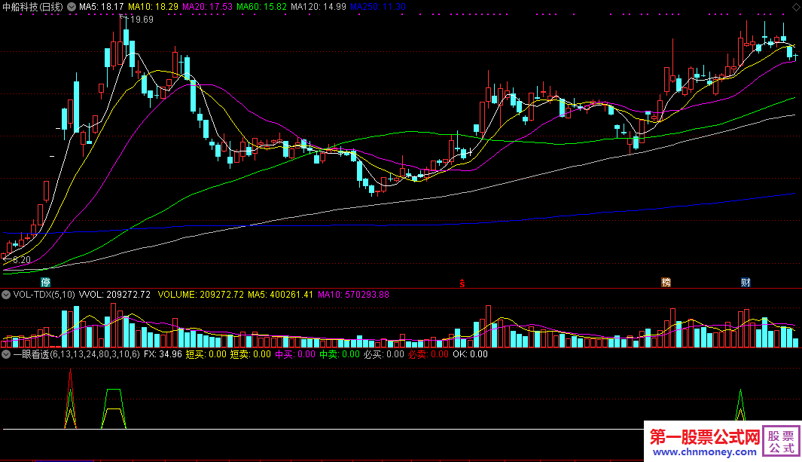The width and height of the screenshot is (802, 462).
Task: Click the 财 marker icon
Action: [x=746, y=283]
